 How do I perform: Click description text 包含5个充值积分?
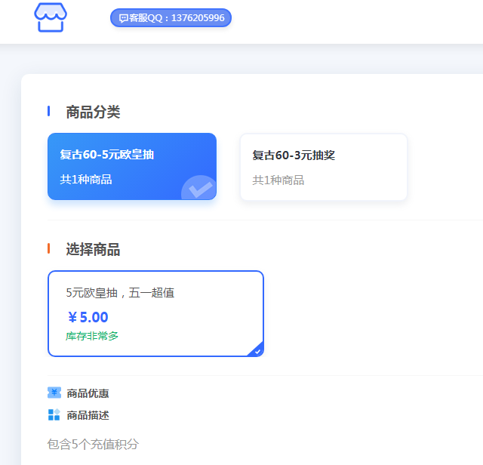click(x=93, y=444)
